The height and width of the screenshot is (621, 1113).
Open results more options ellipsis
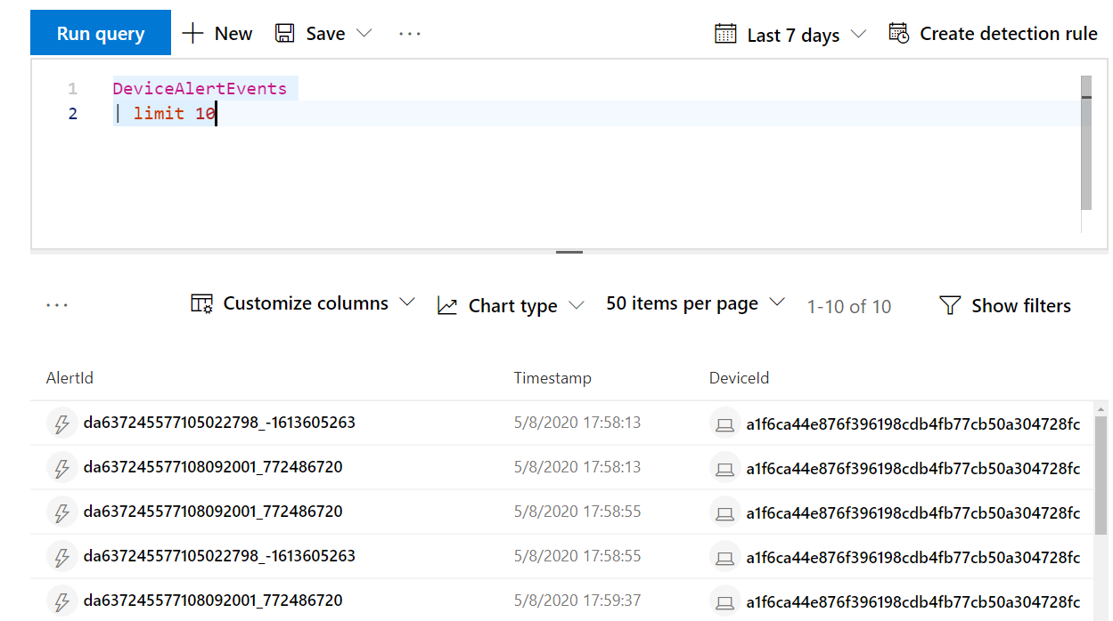point(57,305)
